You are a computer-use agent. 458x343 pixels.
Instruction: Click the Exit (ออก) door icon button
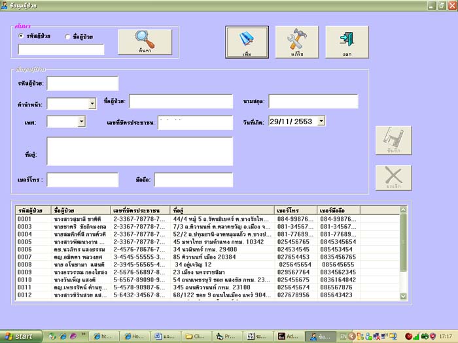pos(347,42)
